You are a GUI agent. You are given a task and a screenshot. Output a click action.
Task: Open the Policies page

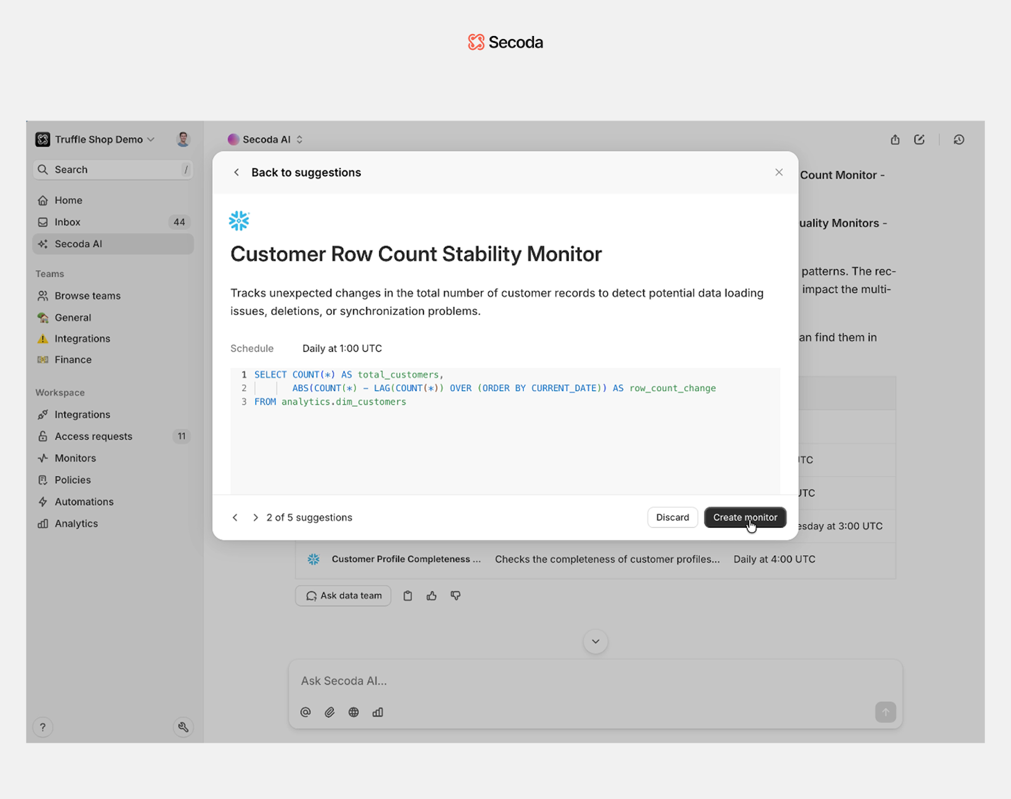(x=113, y=480)
